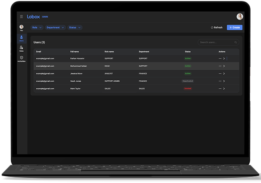Click the Refresh button
The width and height of the screenshot is (261, 183).
(217, 28)
